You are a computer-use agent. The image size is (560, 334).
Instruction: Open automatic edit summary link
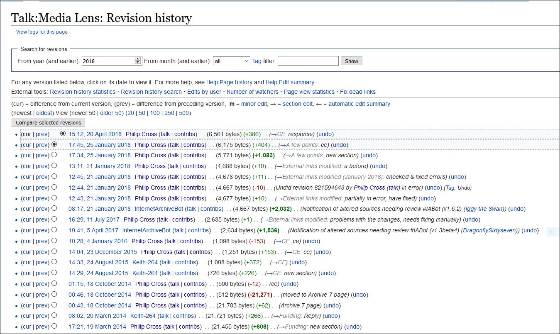coord(359,104)
